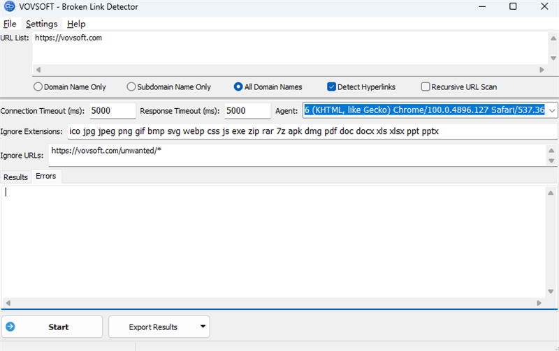Click the blue arrow icon on Start button

tap(10, 327)
